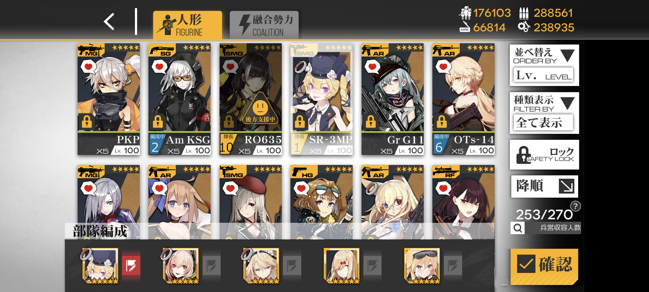Tap the heart bubble on Am KSG card
Viewport: 649px width, 292px height.
click(x=159, y=67)
